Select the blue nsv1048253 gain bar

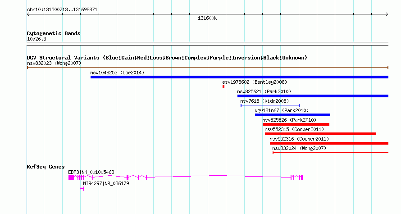coord(239,77)
